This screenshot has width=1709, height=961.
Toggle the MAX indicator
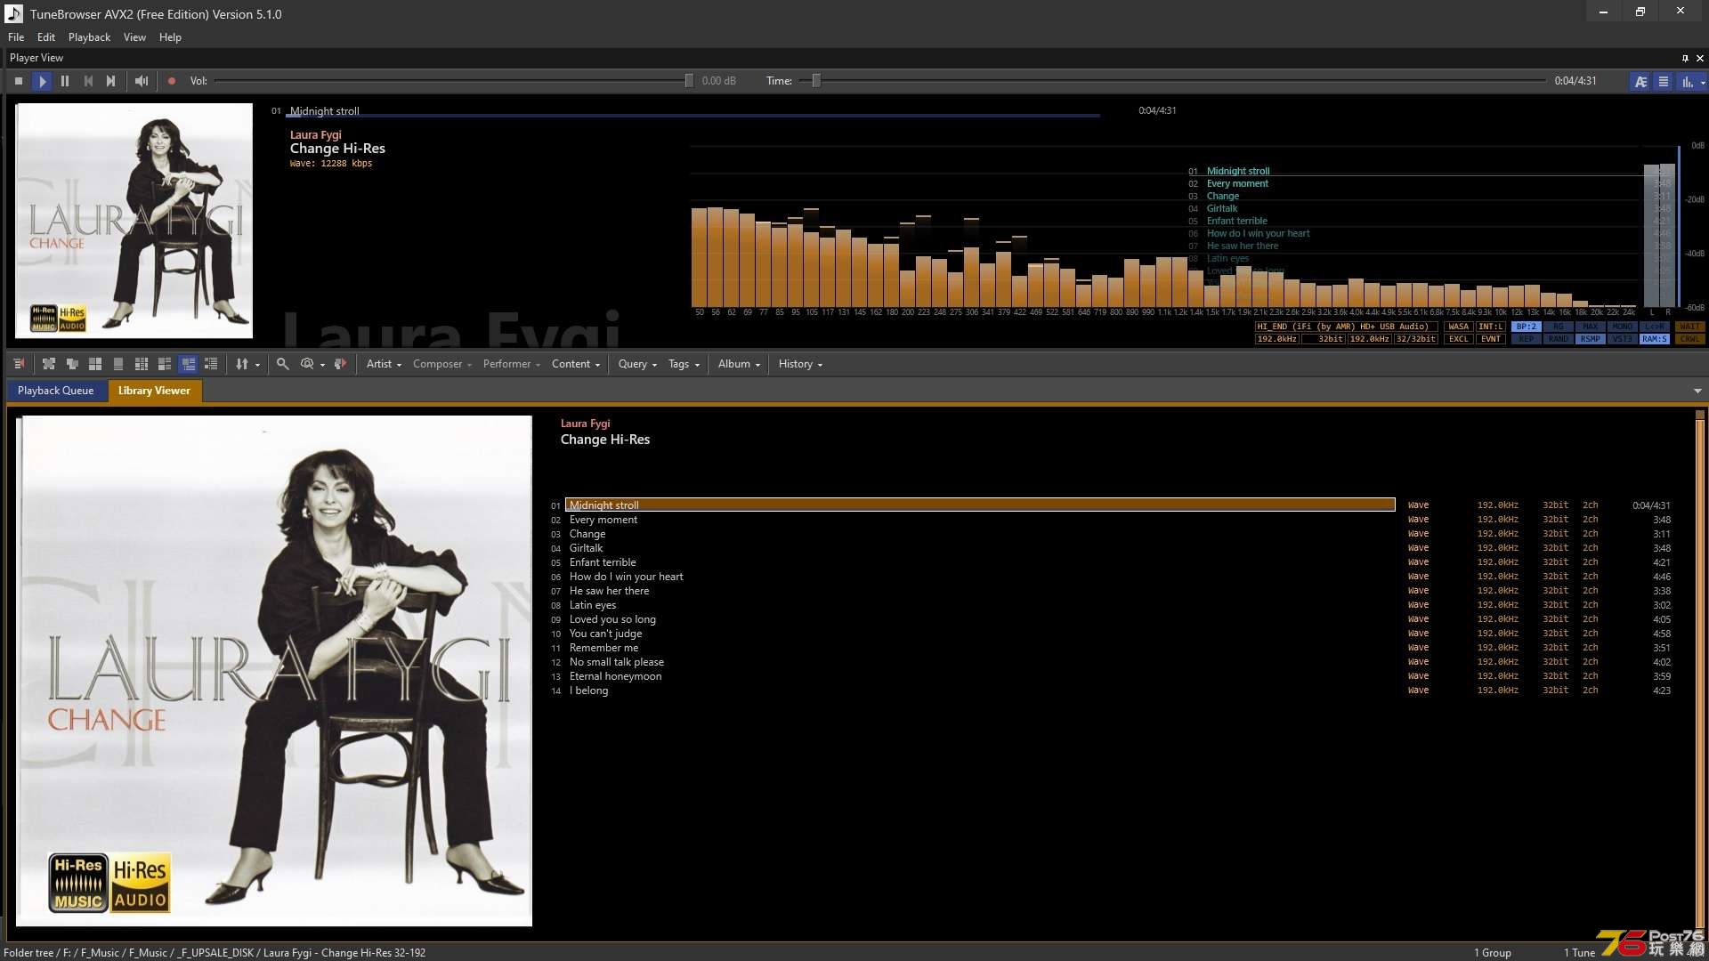[x=1591, y=327]
